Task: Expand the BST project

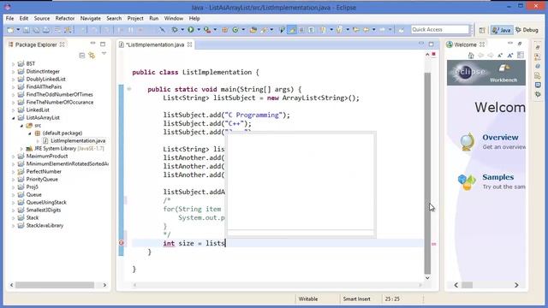Action: [14, 64]
